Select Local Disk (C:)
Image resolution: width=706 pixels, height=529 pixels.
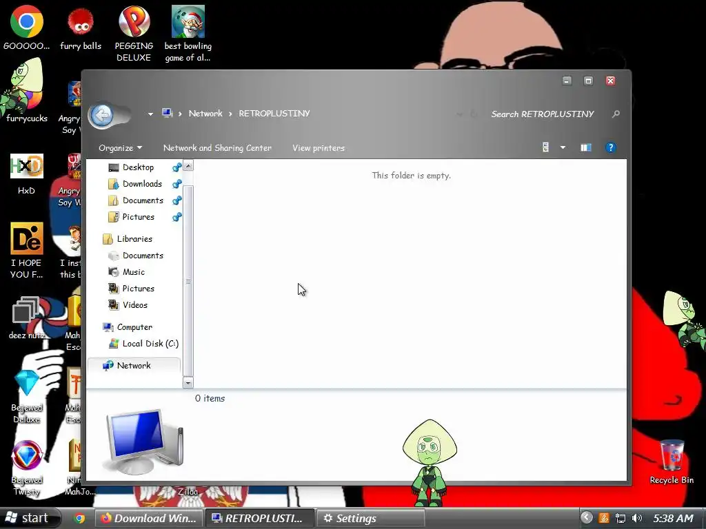pos(150,344)
